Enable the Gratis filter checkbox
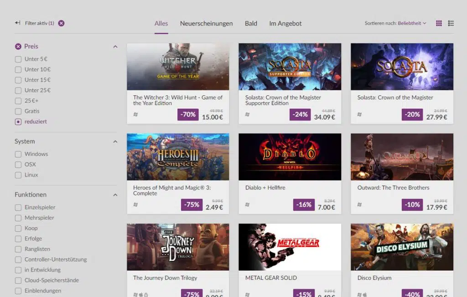This screenshot has height=297, width=467. pos(18,111)
